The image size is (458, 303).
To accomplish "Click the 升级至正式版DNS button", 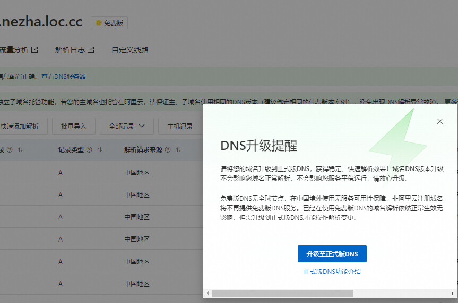I will click(x=332, y=254).
